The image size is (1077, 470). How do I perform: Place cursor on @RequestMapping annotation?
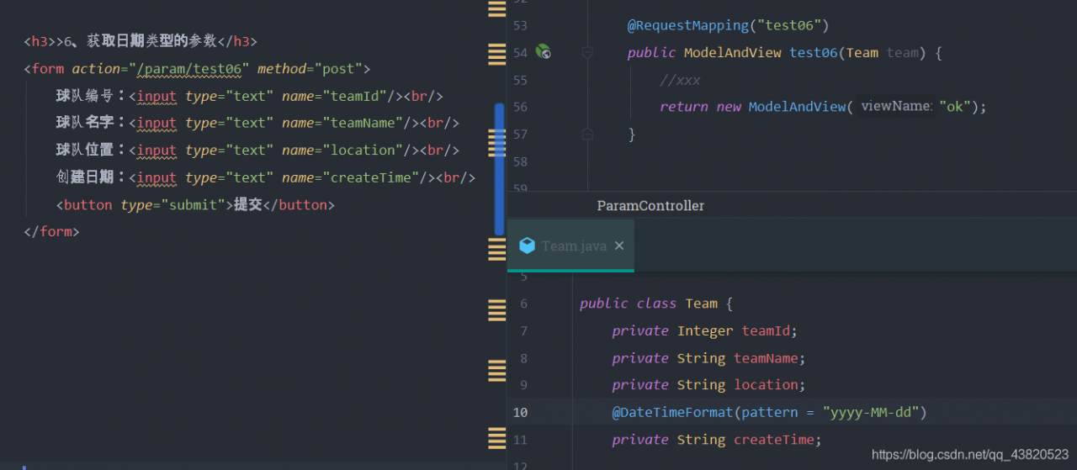point(687,25)
